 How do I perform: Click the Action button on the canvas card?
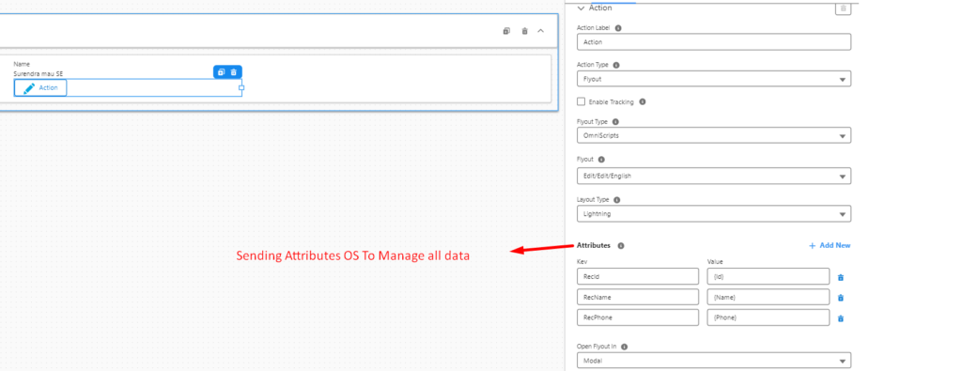(40, 88)
